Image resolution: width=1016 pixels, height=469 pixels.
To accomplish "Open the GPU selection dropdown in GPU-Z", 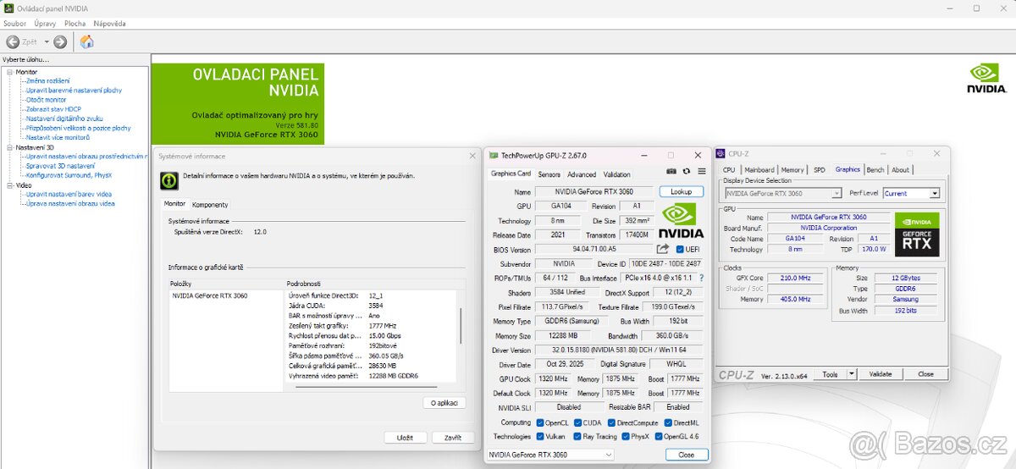I will (x=549, y=455).
